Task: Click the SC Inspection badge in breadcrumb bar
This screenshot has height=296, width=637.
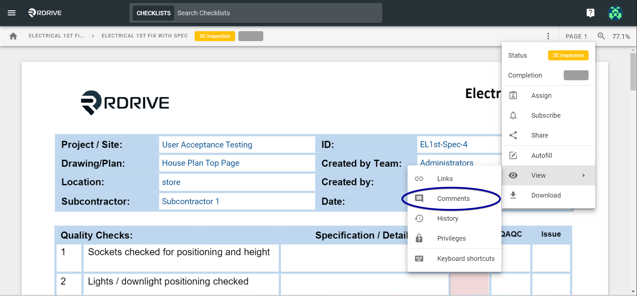Action: point(215,36)
